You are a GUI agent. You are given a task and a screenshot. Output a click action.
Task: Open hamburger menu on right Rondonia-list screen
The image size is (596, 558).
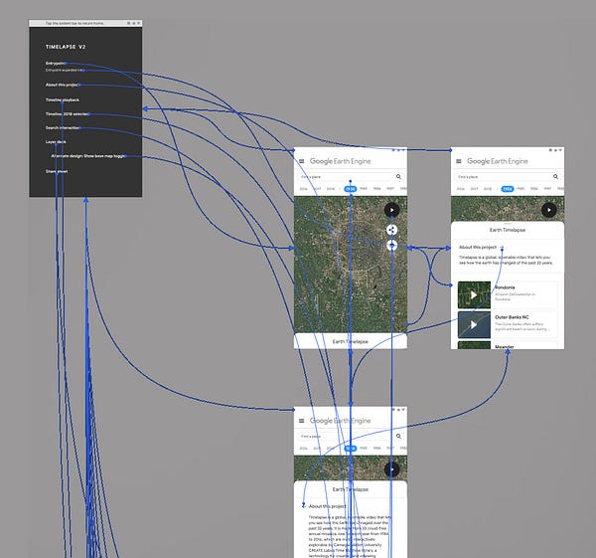[x=459, y=161]
